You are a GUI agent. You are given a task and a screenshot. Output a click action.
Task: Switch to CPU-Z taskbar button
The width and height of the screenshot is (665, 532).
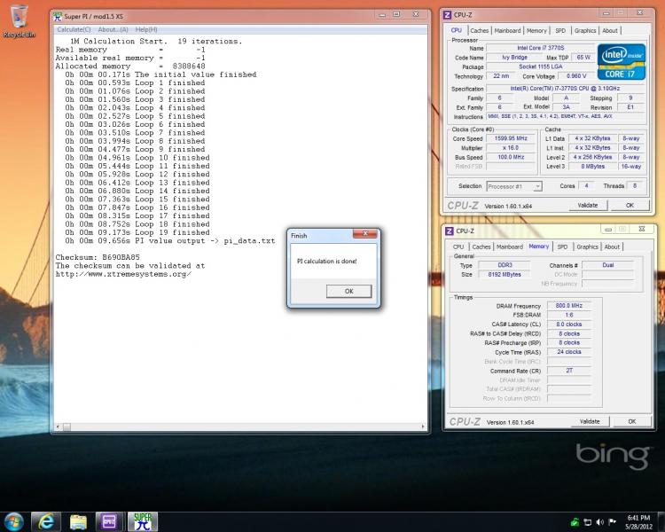(x=109, y=522)
